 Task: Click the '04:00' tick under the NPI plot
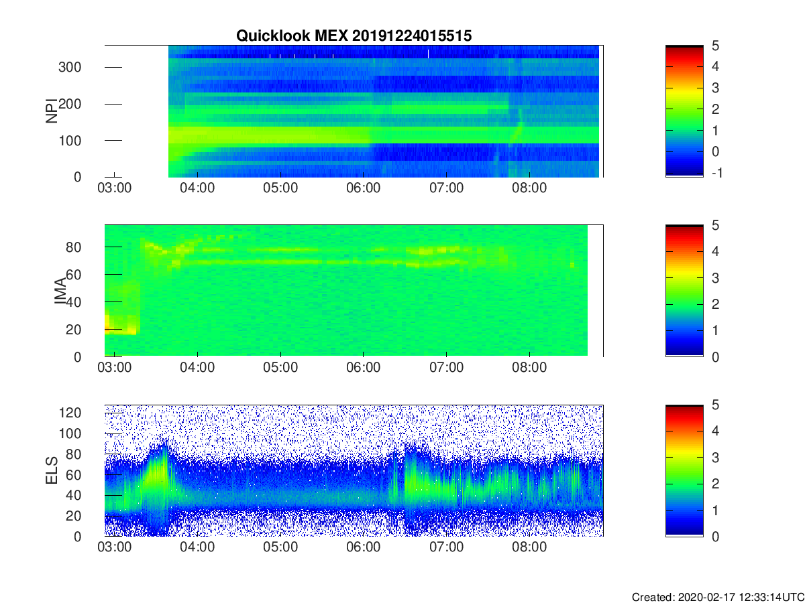point(197,188)
